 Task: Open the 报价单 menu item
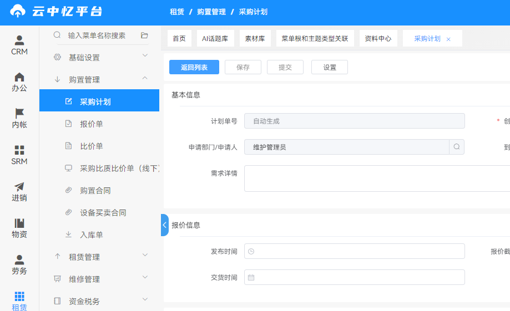point(99,124)
